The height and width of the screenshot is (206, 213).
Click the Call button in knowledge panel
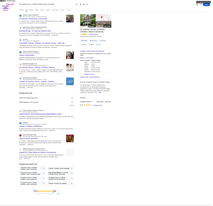98,45
